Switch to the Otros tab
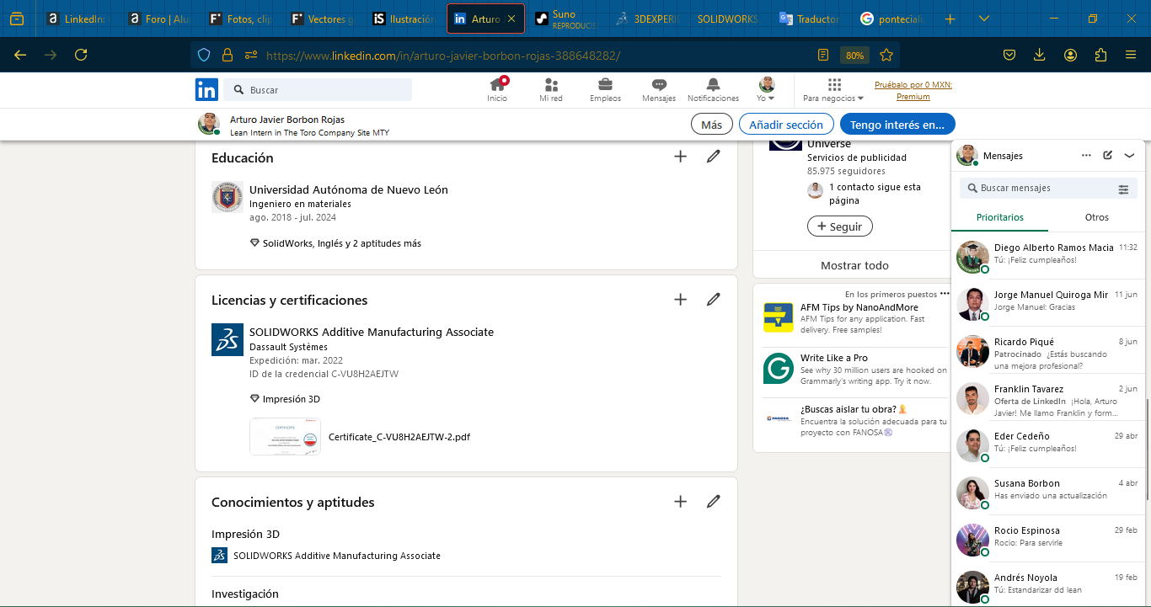This screenshot has width=1151, height=607. [1097, 217]
